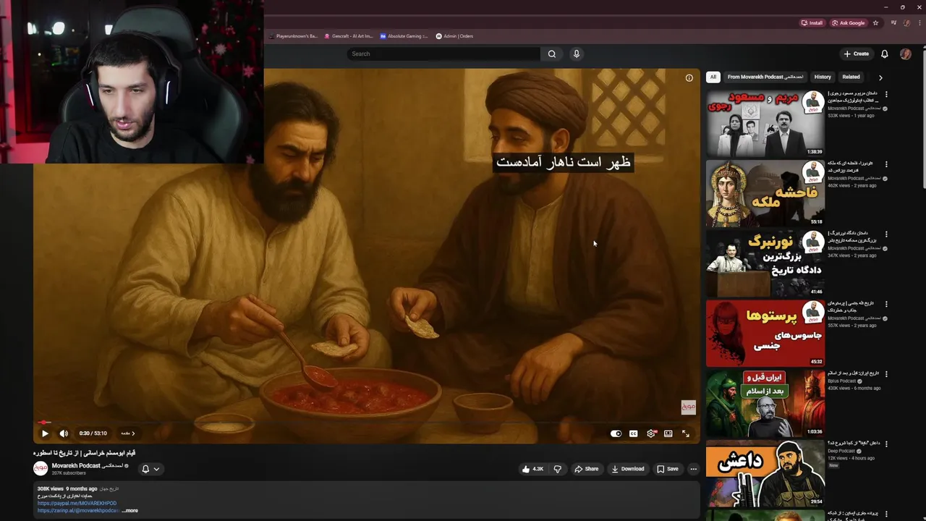
Task: Dislike the video with the thumbs down
Action: pos(558,469)
